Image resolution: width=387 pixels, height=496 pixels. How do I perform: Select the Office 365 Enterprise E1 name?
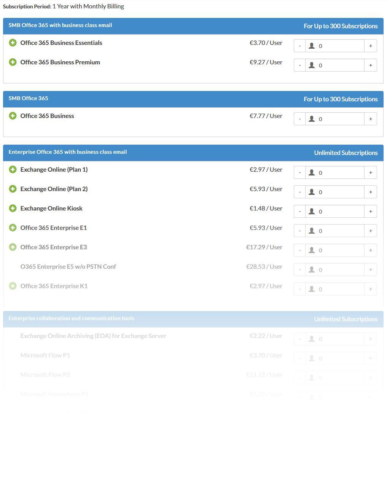click(x=54, y=228)
